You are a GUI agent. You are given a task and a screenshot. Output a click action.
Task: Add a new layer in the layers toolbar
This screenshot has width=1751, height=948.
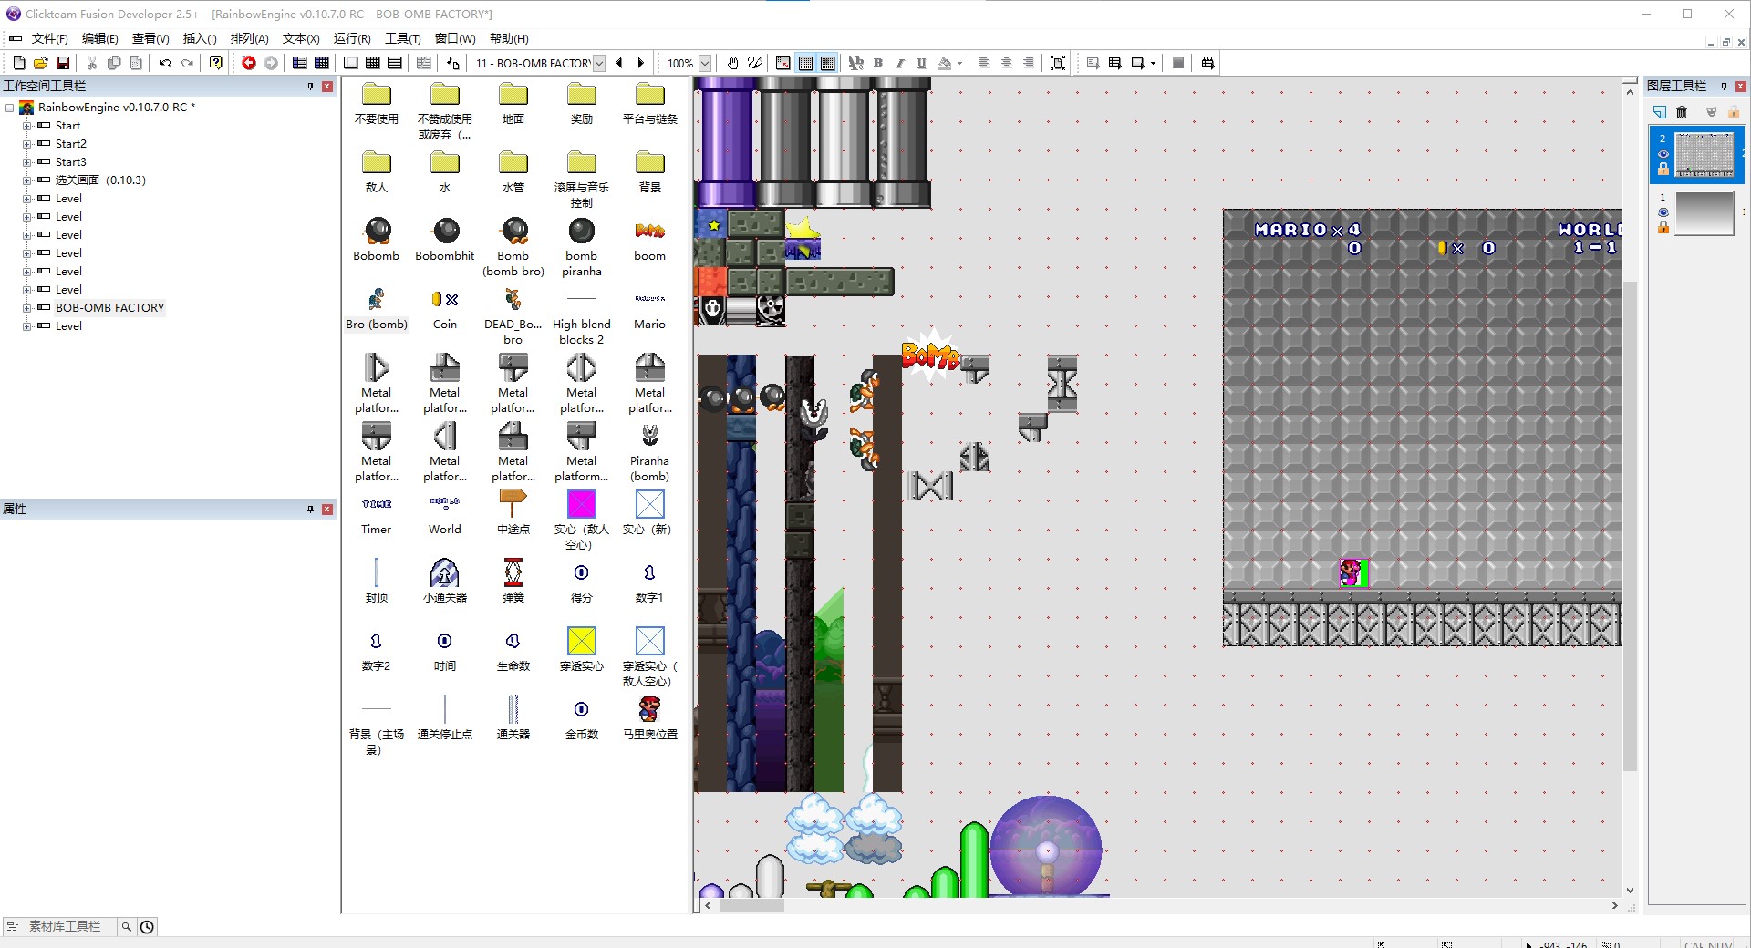click(1660, 112)
